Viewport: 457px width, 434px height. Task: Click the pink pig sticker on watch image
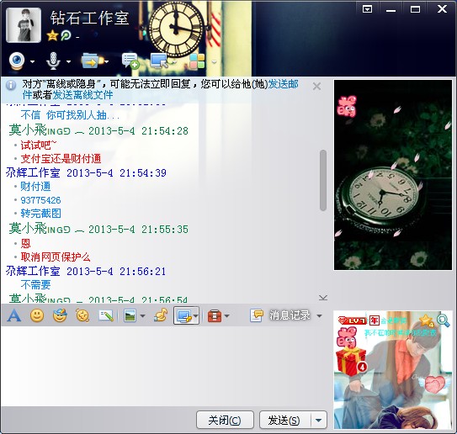(347, 106)
